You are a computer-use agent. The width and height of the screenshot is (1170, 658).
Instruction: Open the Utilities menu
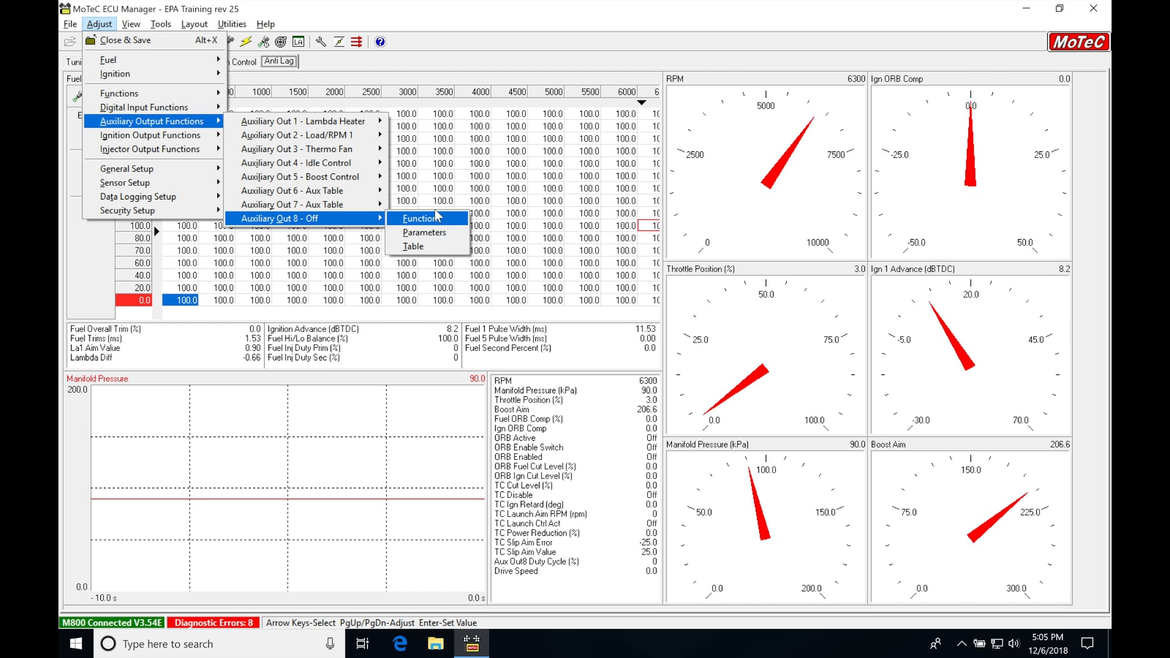tap(232, 24)
